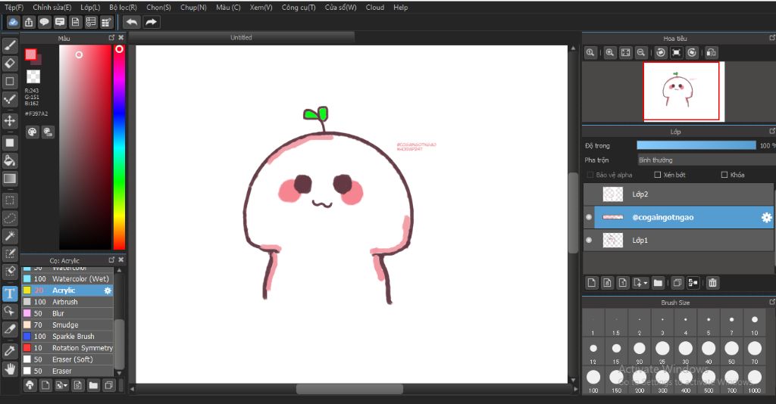This screenshot has height=404, width=776.
Task: Choose brush size preset 10
Action: pos(754,324)
